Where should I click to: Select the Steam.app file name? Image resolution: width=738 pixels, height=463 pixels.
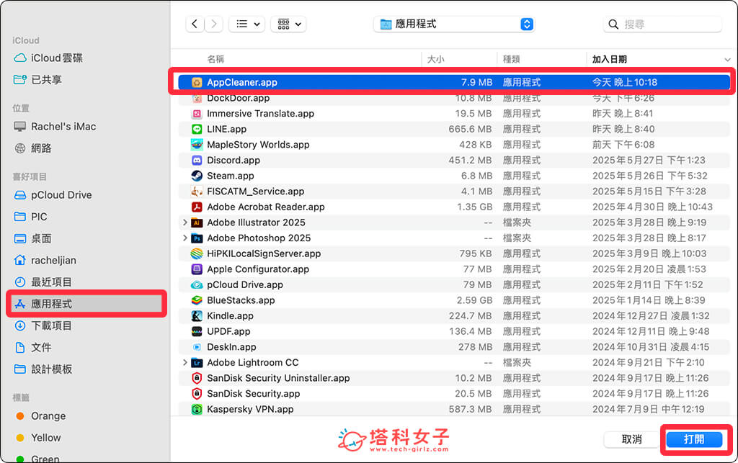click(x=231, y=176)
